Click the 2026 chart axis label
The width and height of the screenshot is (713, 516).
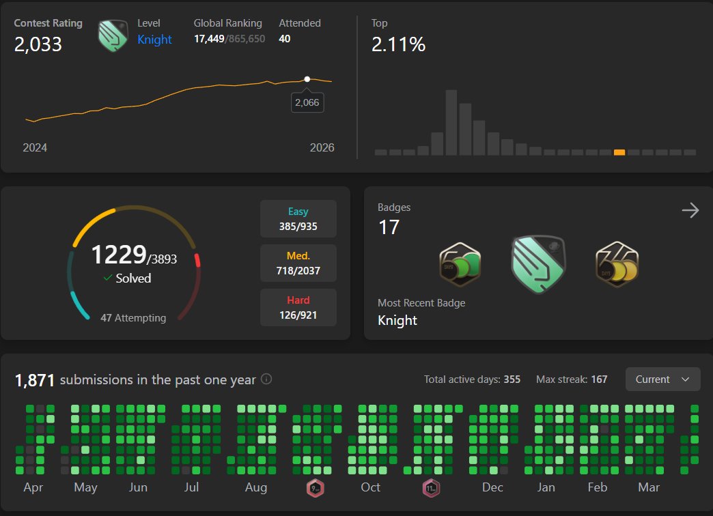pos(322,147)
